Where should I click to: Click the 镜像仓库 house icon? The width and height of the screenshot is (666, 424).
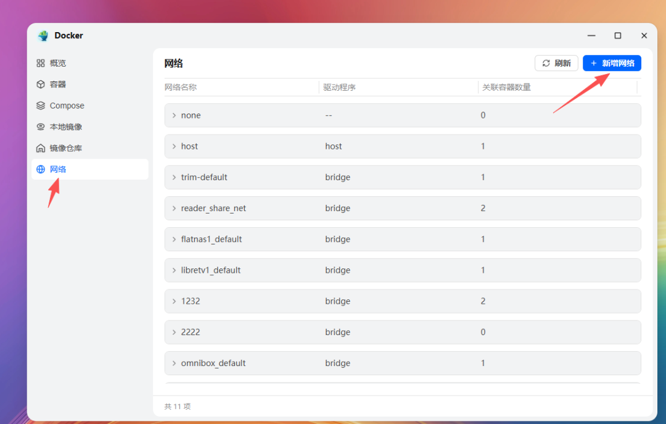point(41,148)
